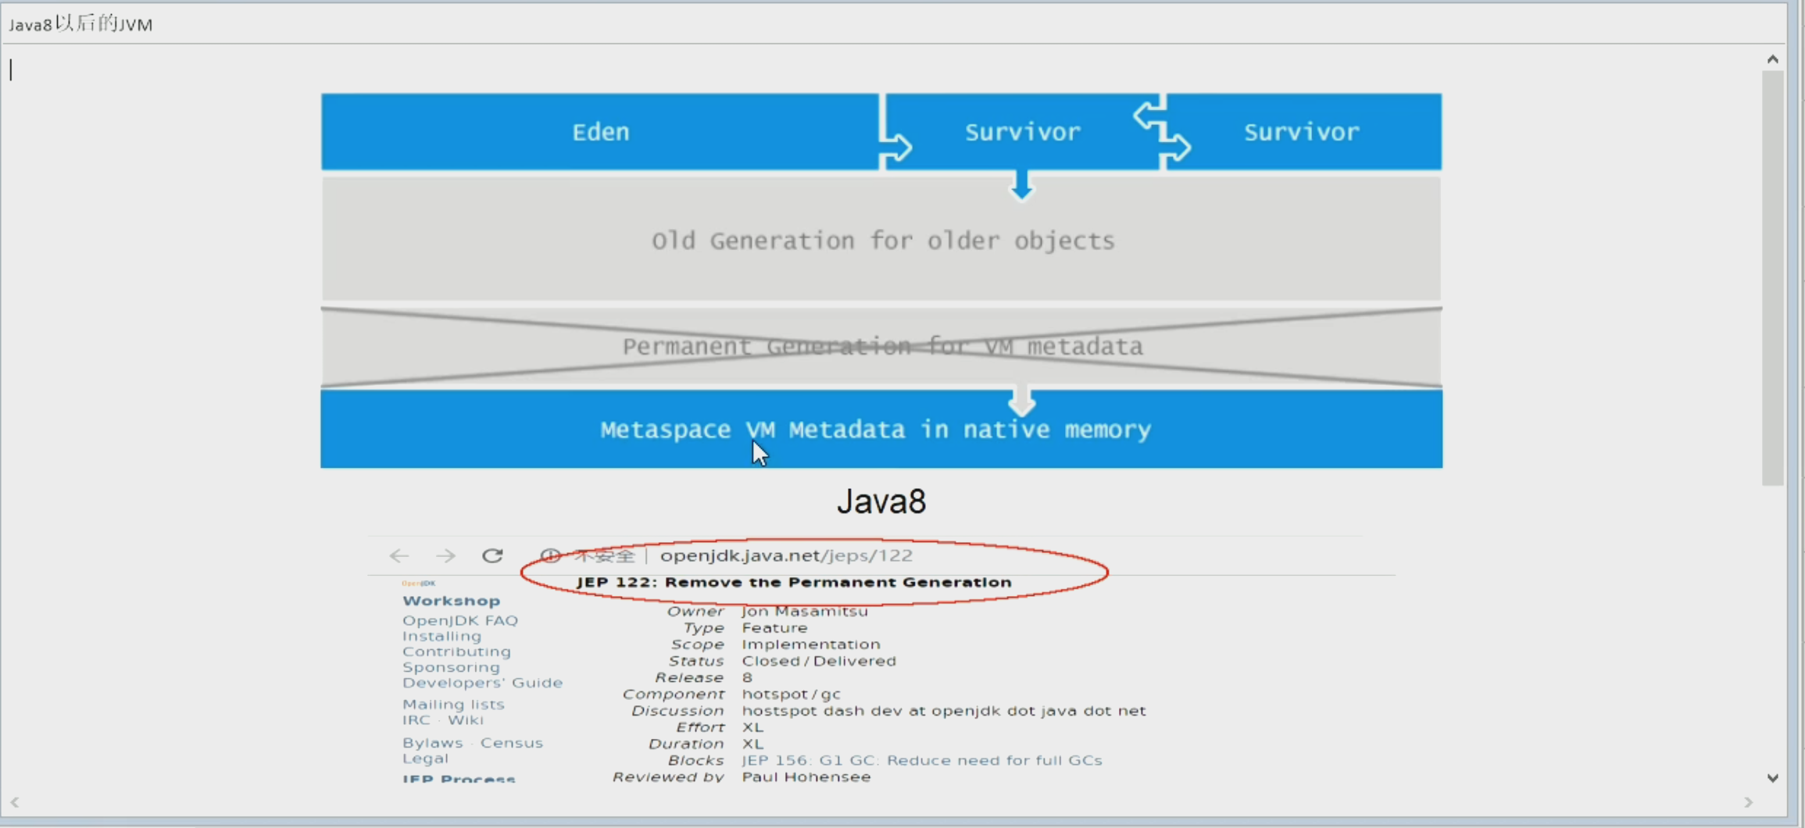This screenshot has width=1805, height=828.
Task: Open the Bylaws link
Action: tap(433, 743)
